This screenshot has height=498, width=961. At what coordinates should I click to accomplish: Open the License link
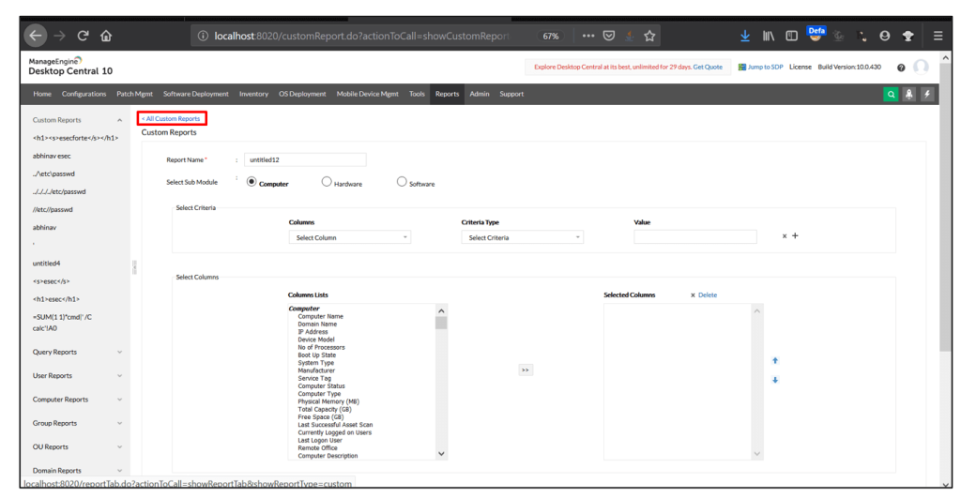point(800,67)
